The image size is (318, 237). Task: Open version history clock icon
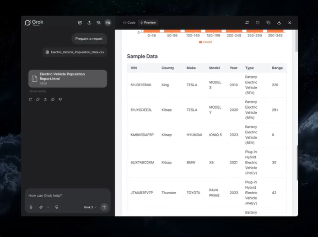(258, 22)
